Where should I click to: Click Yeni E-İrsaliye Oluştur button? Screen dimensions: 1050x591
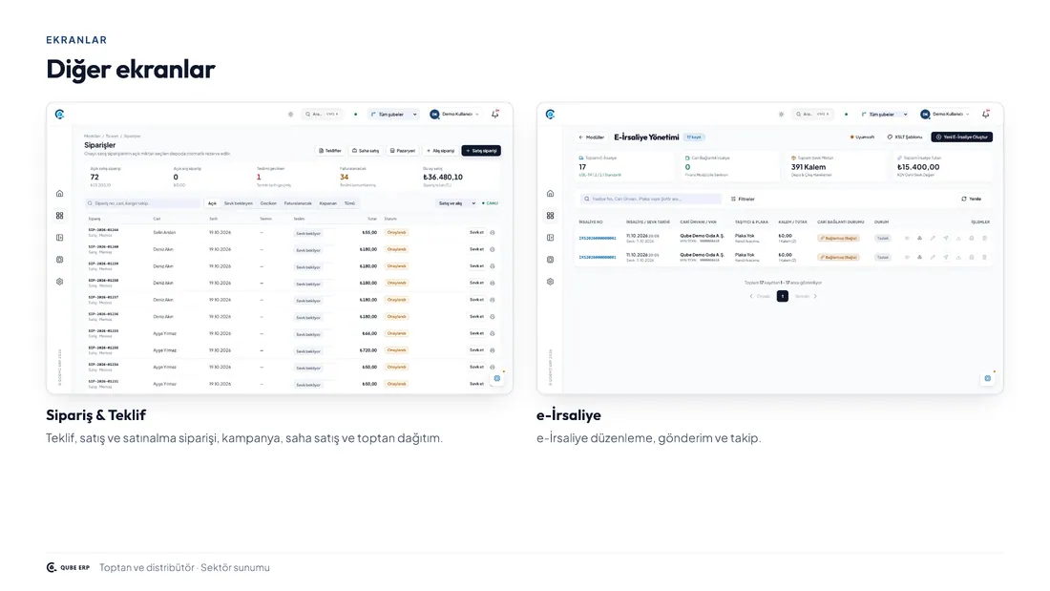click(x=961, y=137)
